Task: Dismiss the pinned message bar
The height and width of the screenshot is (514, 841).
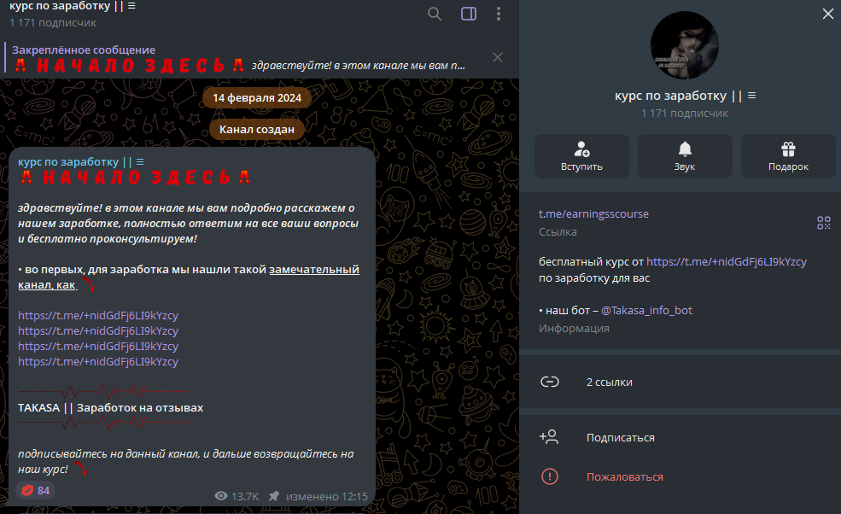Action: [x=498, y=57]
